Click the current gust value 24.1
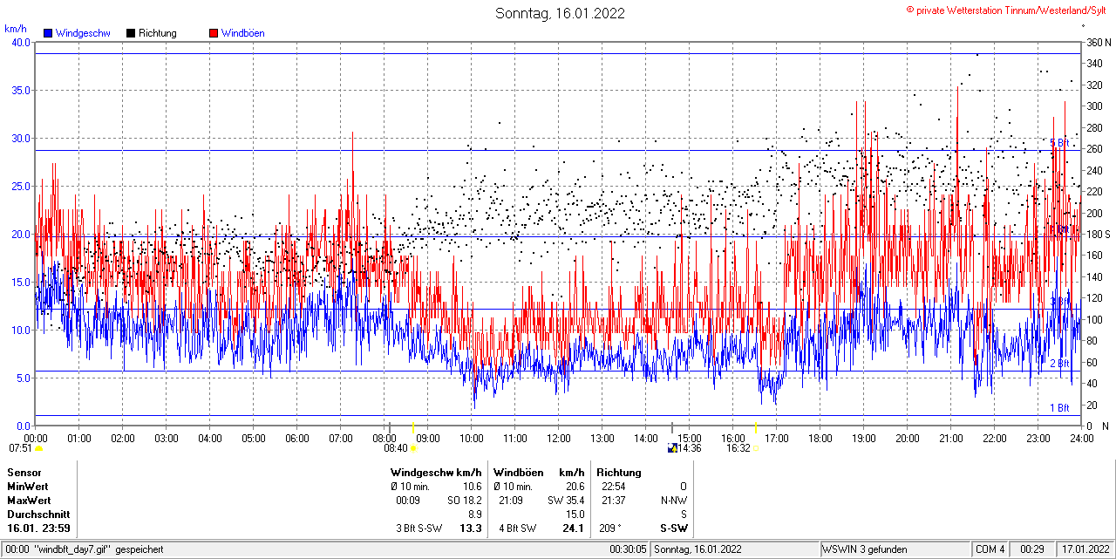Viewport: 1116px width, 559px height. point(573,528)
